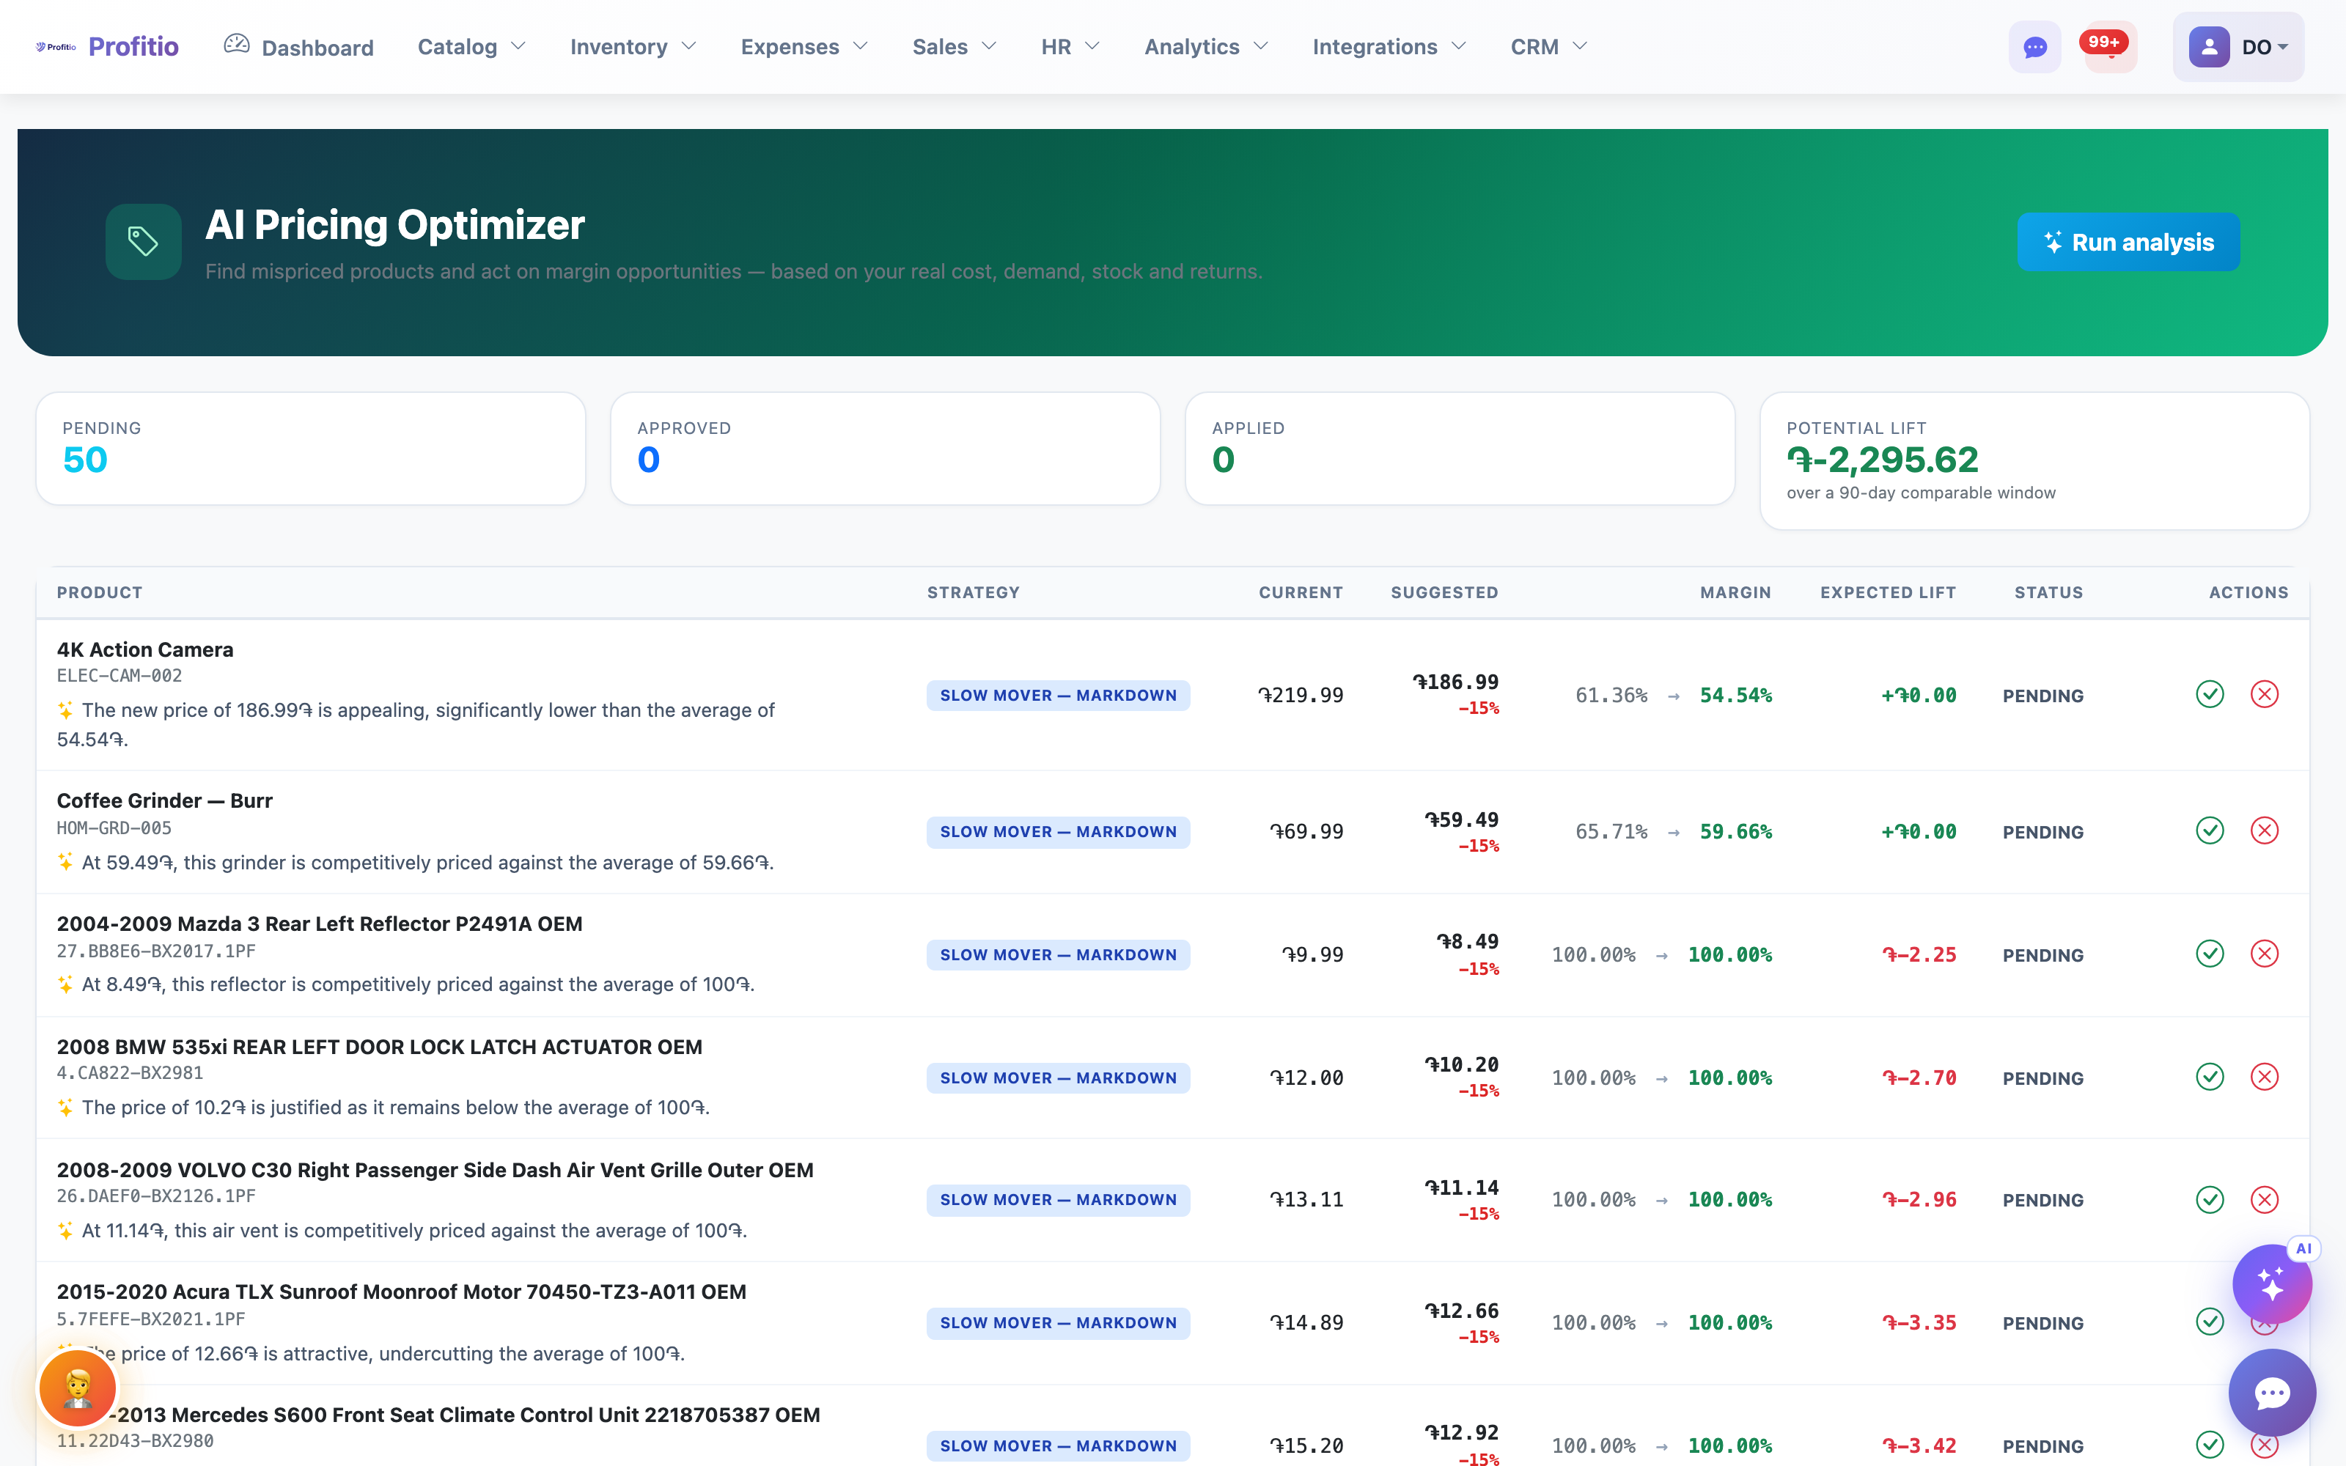Viewport: 2346px width, 1466px height.
Task: Expand the Inventory menu
Action: [633, 46]
